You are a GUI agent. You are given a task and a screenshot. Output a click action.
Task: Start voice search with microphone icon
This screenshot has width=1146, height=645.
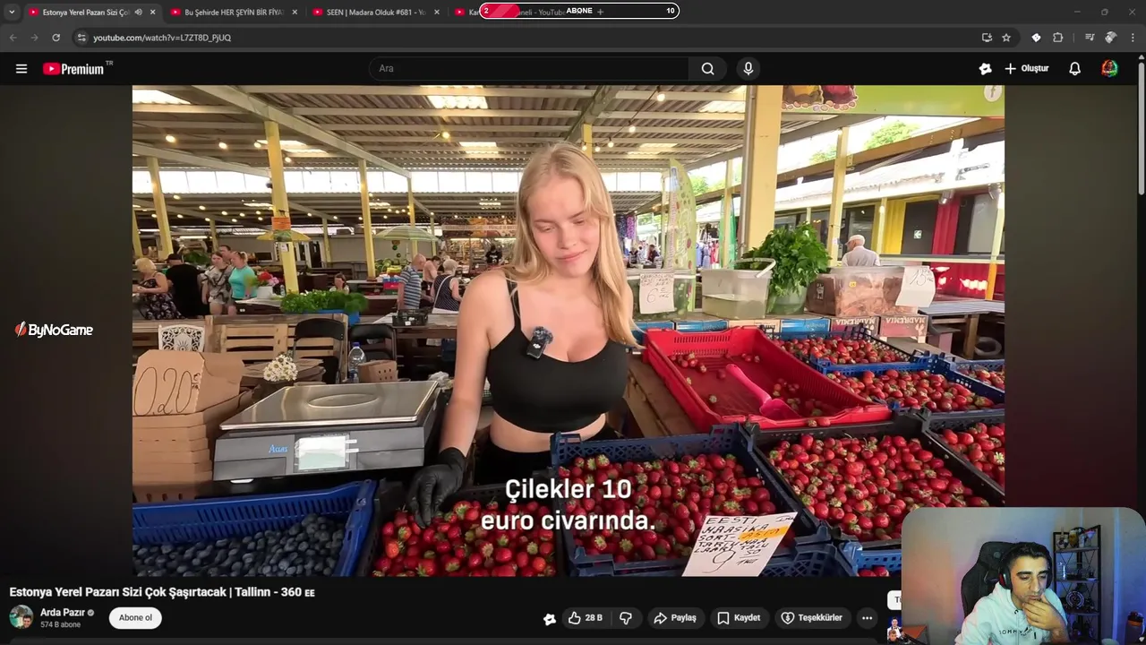pos(748,69)
